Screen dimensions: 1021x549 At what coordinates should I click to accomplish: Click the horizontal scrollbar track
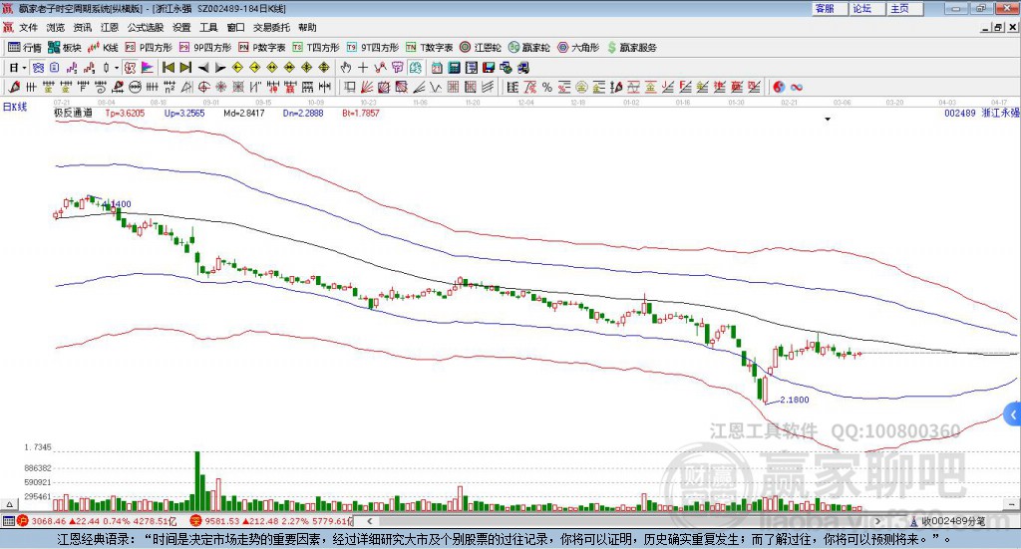(x=623, y=521)
